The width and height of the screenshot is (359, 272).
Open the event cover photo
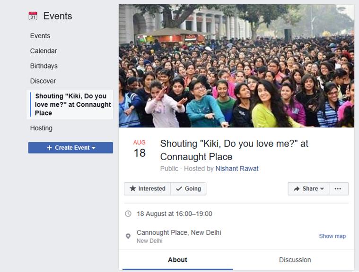[236, 66]
